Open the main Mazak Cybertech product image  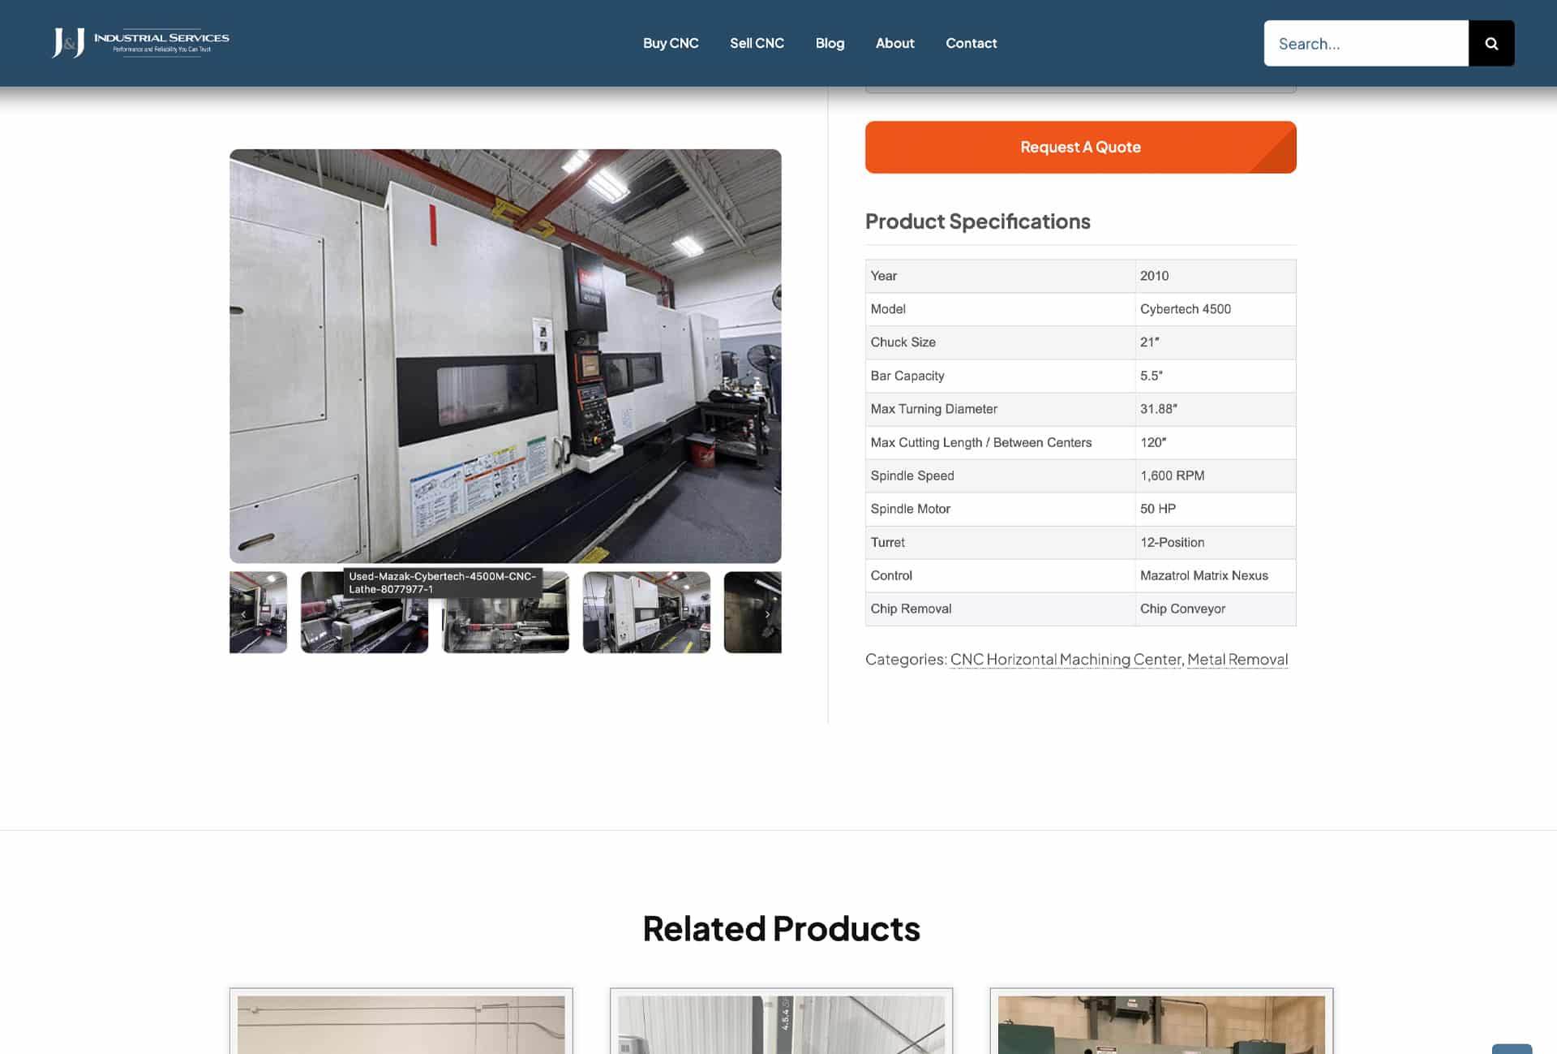click(505, 355)
